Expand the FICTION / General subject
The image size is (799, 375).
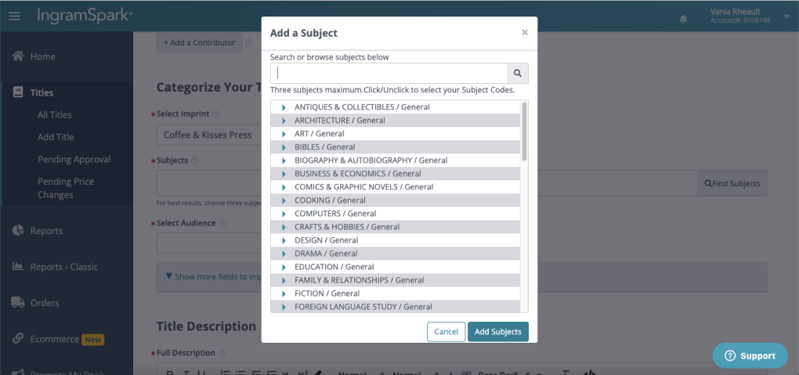284,294
